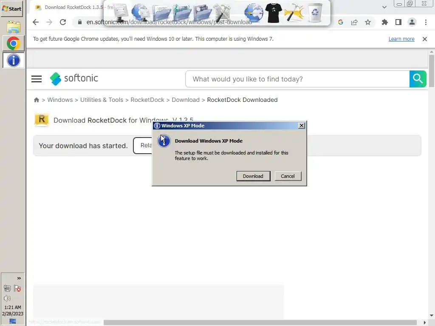435x326 pixels.
Task: Open the Softonic hamburger menu
Action: [37, 79]
